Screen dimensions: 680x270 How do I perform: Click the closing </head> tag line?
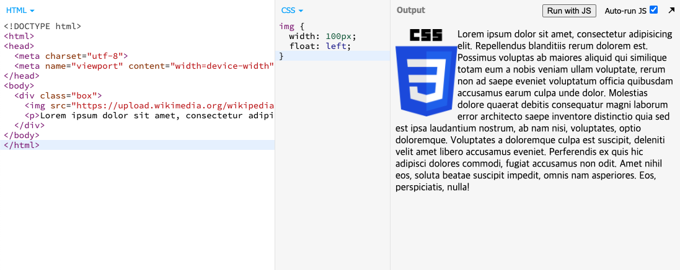coord(22,76)
